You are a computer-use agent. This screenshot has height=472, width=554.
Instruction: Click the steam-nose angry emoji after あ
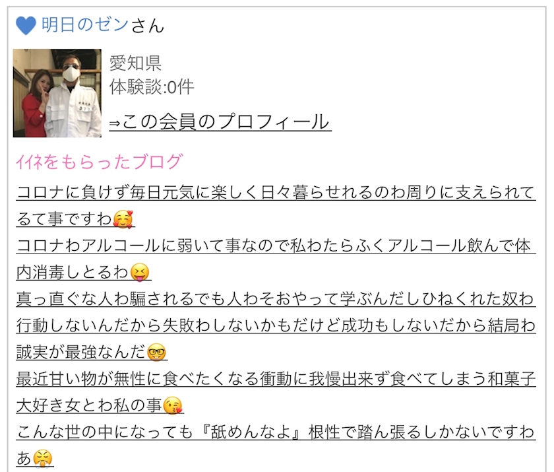[x=42, y=459]
